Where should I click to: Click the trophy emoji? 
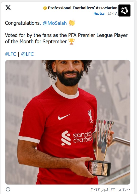pos(72,41)
